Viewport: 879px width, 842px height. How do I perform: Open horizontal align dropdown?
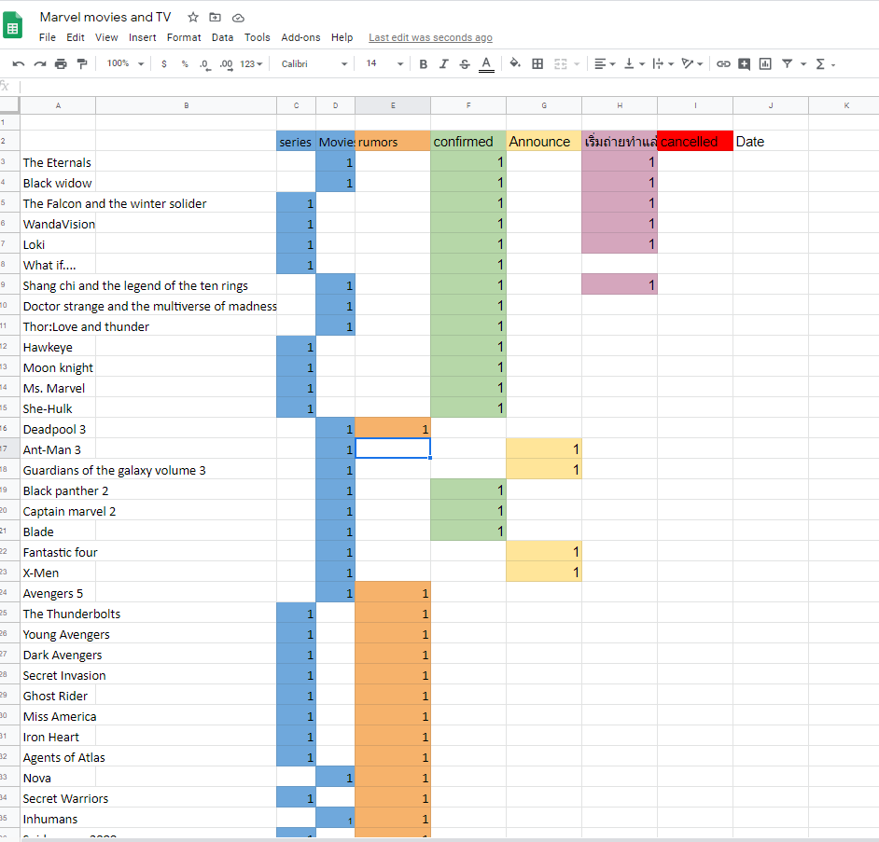605,63
